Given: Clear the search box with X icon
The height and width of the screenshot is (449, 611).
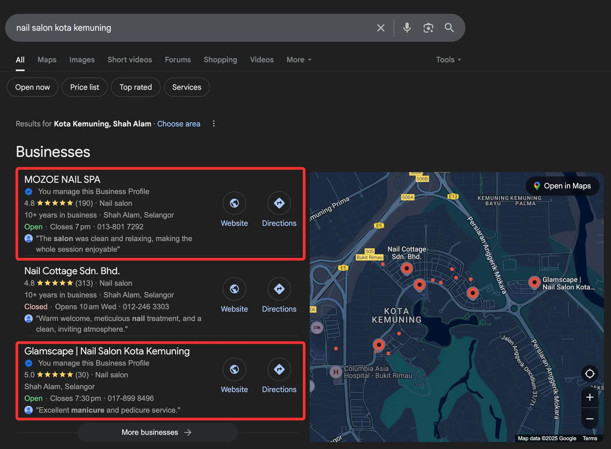Looking at the screenshot, I should coord(381,28).
